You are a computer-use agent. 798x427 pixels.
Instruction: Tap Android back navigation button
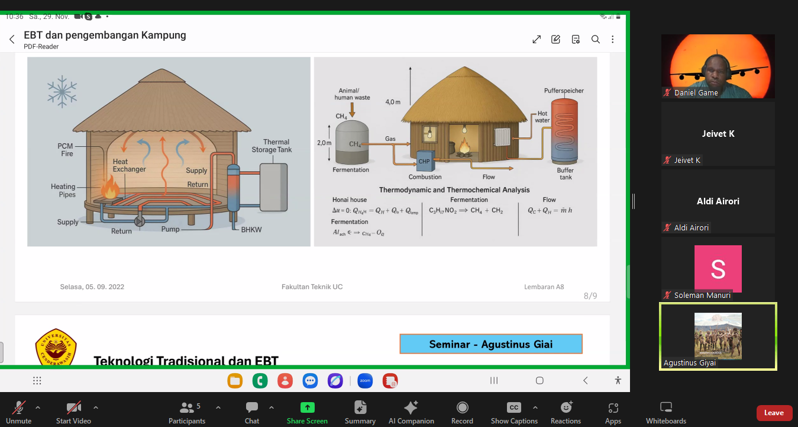click(585, 381)
